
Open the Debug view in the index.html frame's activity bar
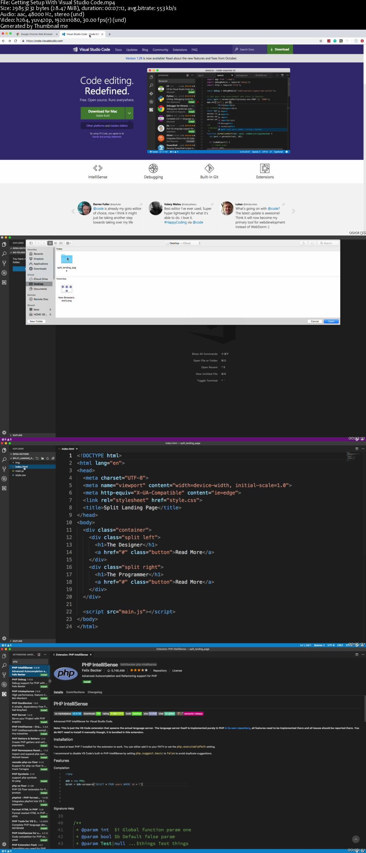click(4, 478)
